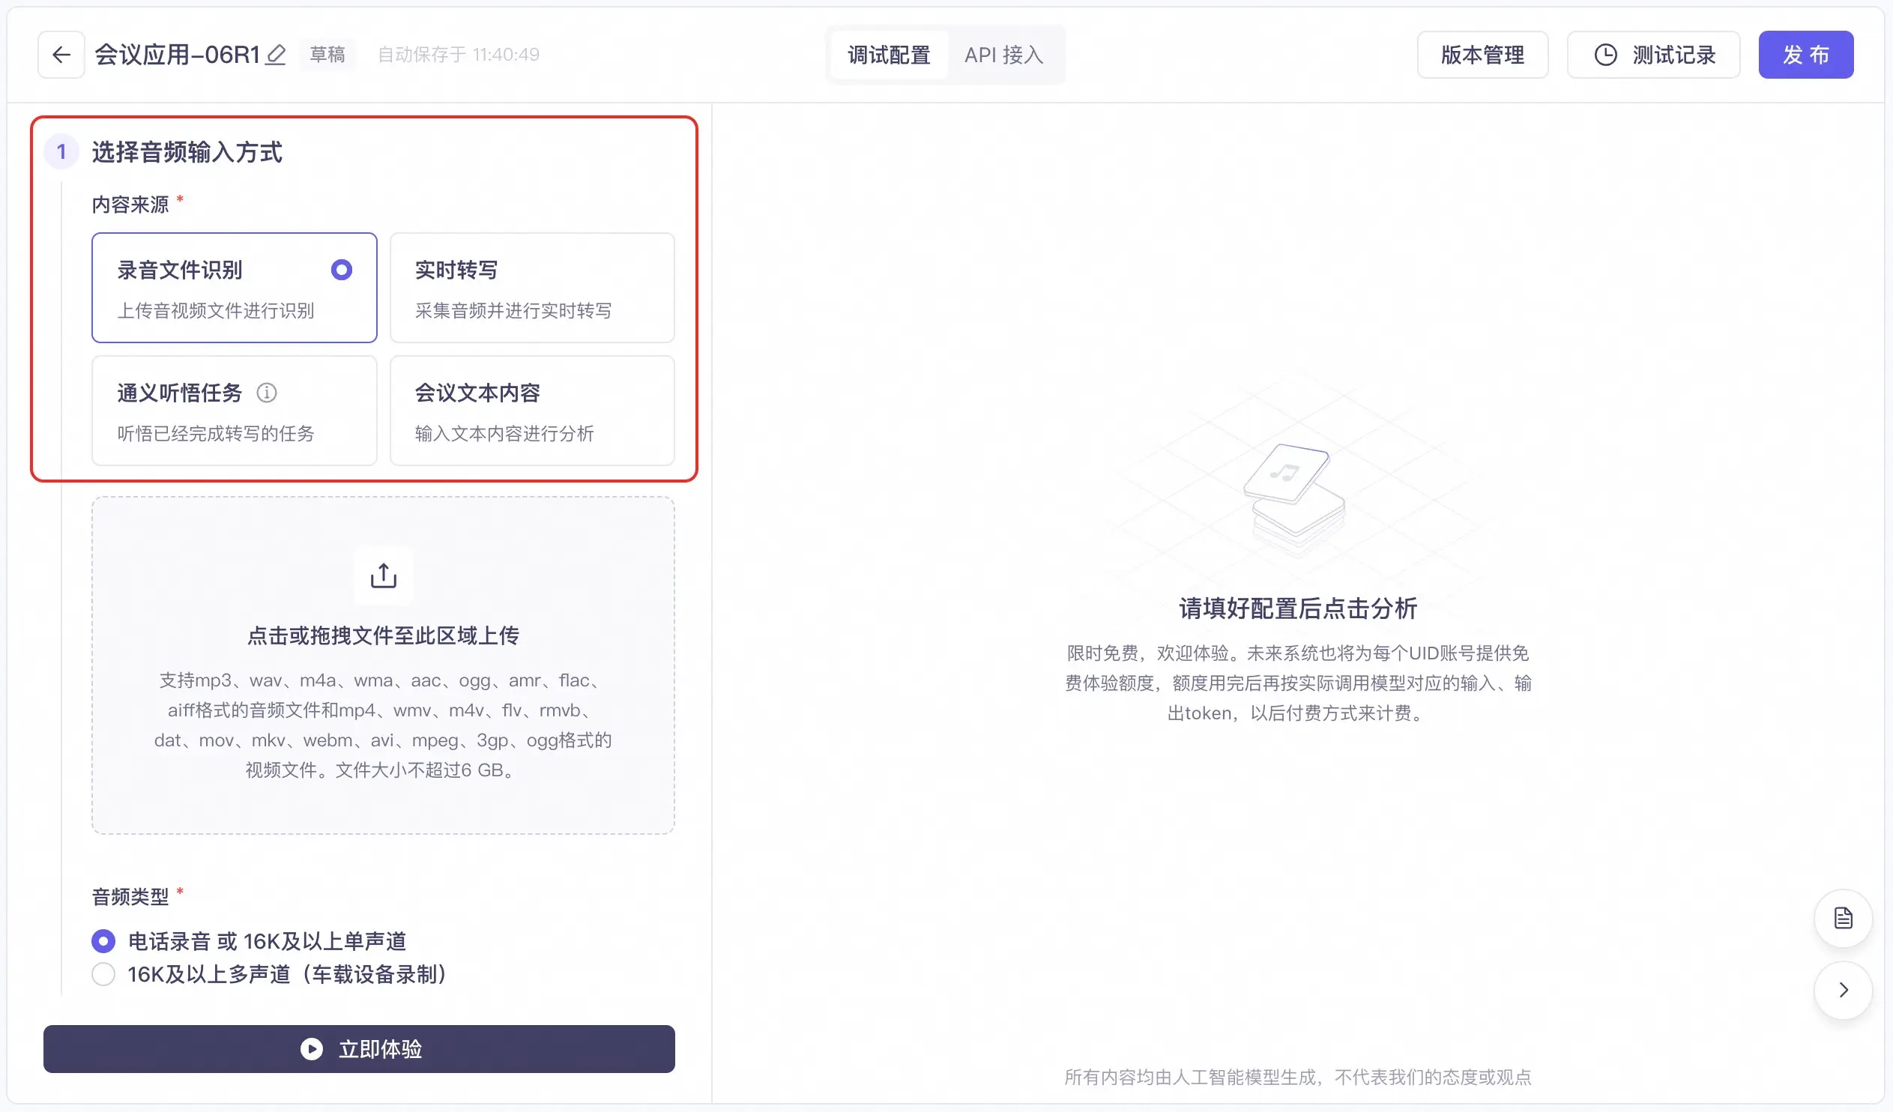
Task: Expand the right-chevron floating panel button
Action: click(x=1843, y=990)
